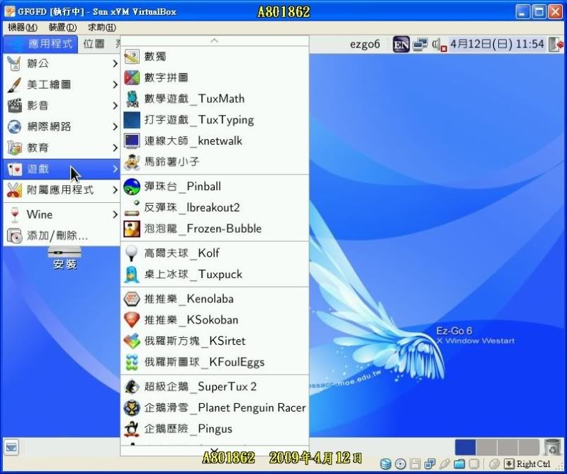Open Tuxpuck 桌上冰球 icon
This screenshot has width=567, height=474.
[x=132, y=274]
